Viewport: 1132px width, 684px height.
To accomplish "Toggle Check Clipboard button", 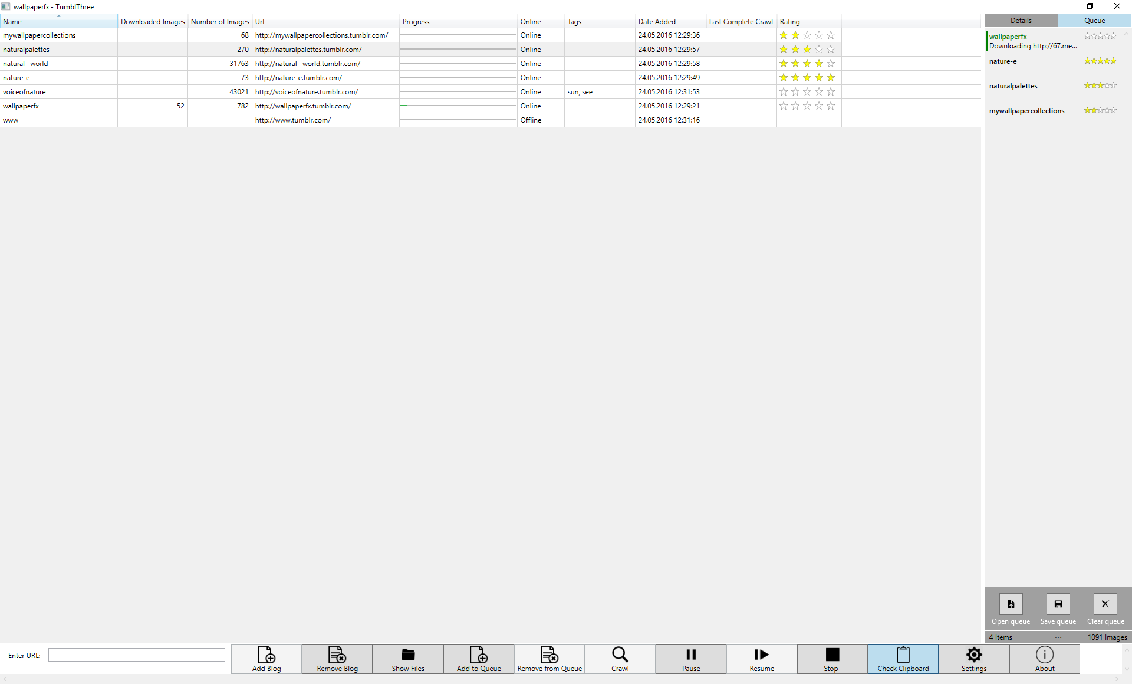I will pos(903,659).
